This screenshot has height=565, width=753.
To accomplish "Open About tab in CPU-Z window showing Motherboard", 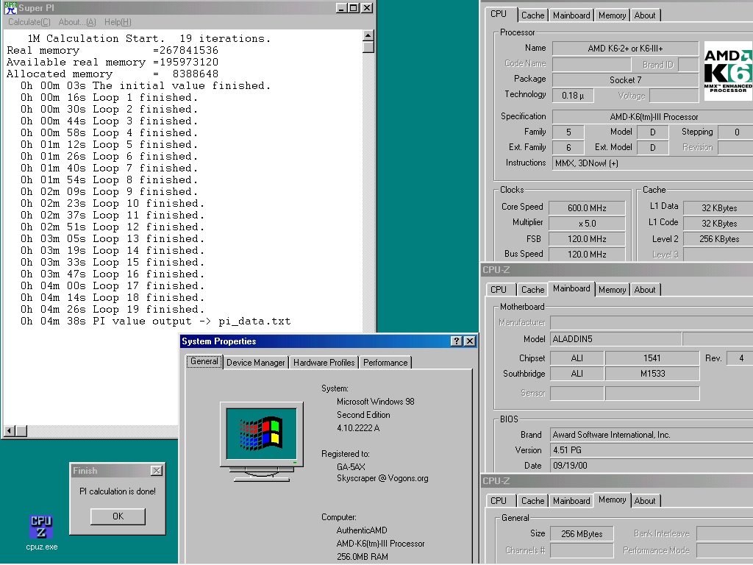I will click(x=645, y=290).
